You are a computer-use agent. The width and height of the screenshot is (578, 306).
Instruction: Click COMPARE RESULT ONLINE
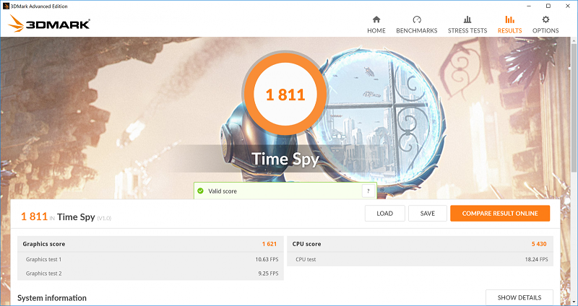tap(499, 214)
